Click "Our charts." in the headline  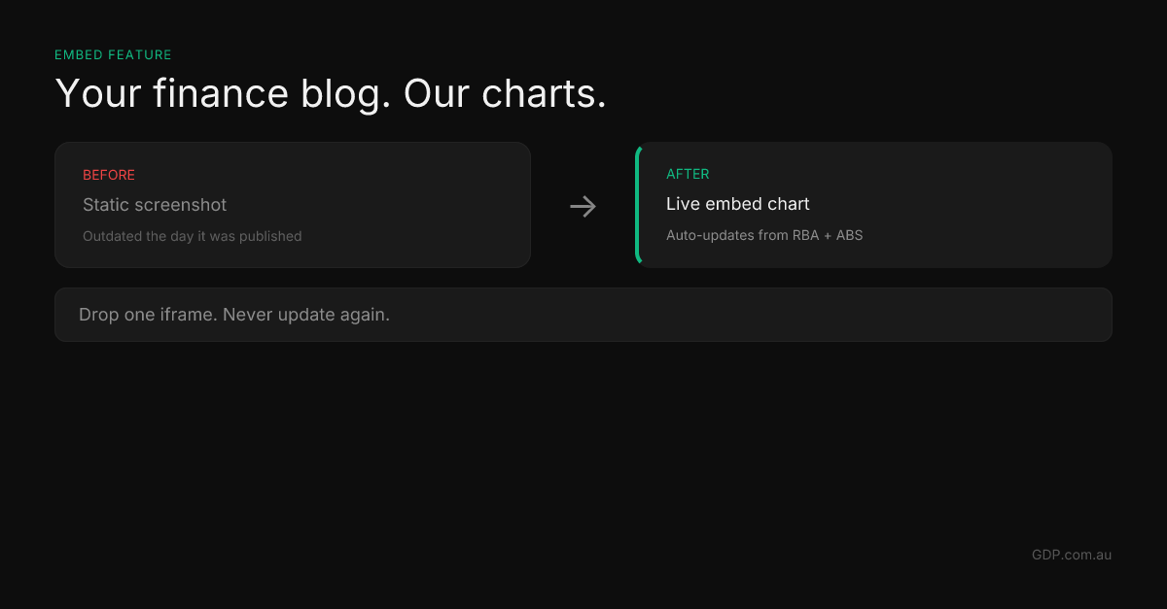click(x=505, y=94)
